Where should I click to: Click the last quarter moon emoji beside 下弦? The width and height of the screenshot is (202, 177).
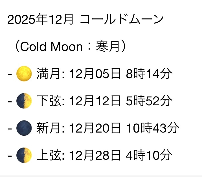pyautogui.click(x=24, y=101)
